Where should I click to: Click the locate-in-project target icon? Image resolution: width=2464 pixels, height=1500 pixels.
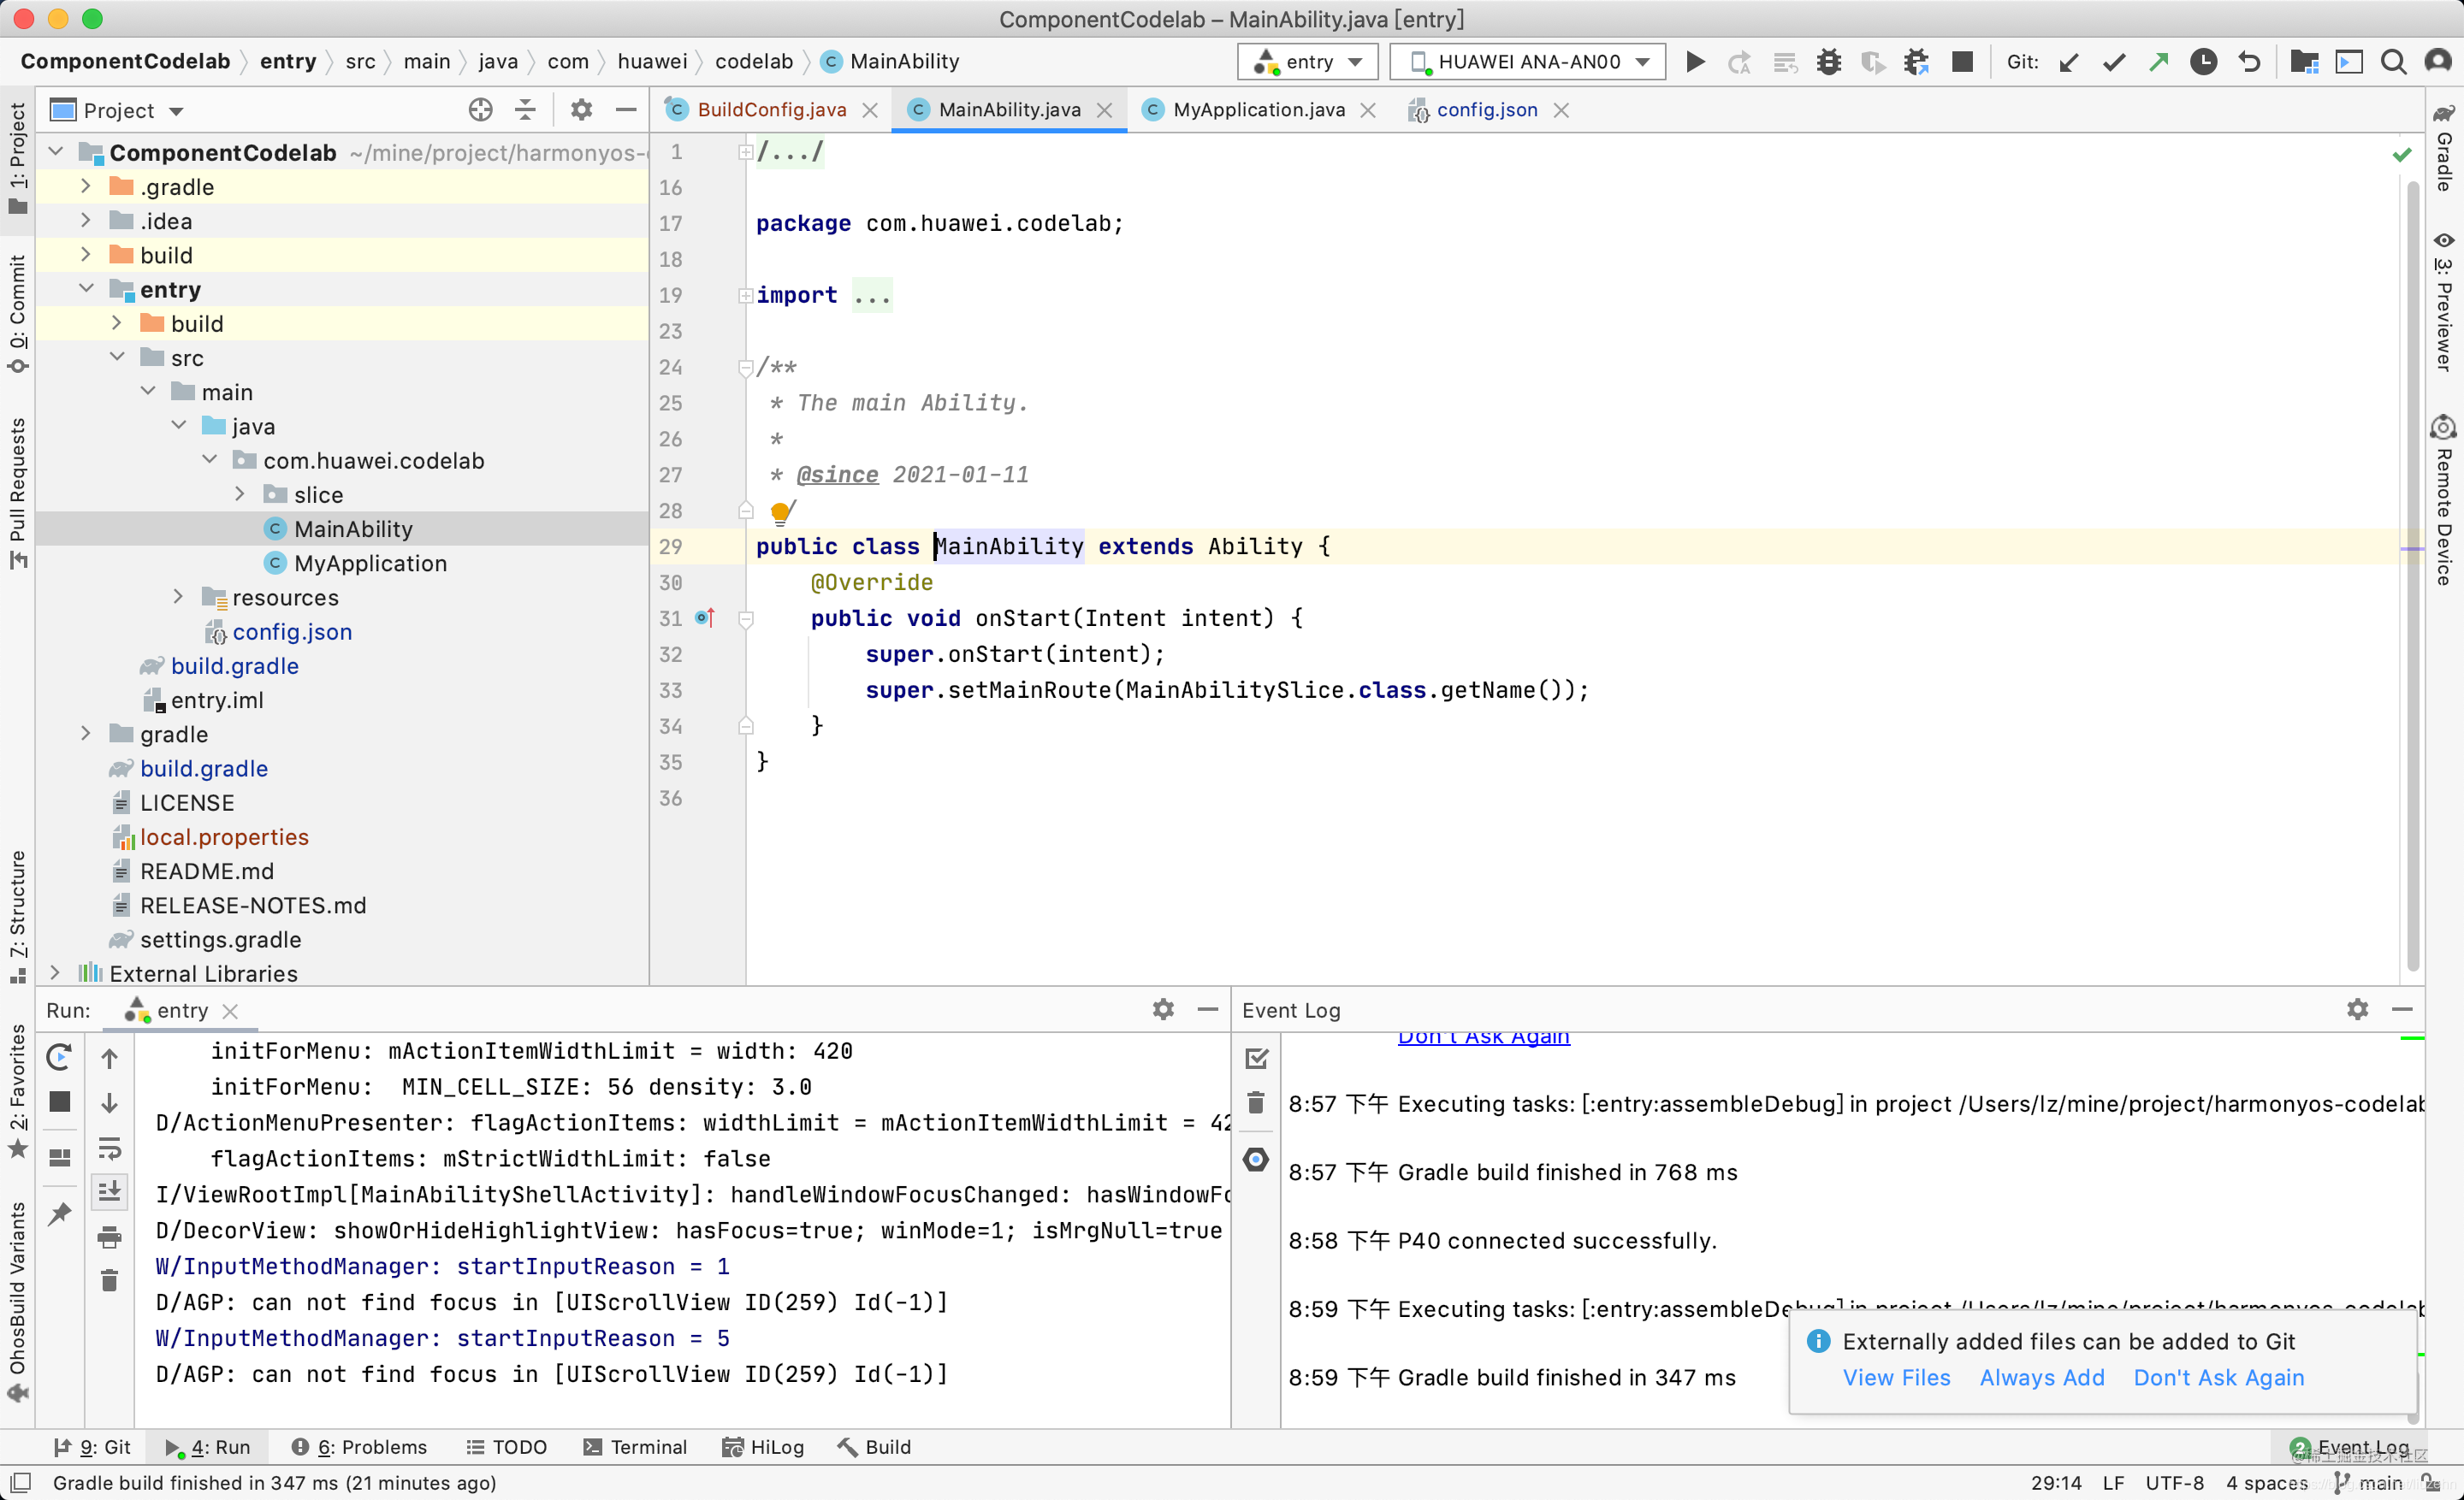coord(480,110)
